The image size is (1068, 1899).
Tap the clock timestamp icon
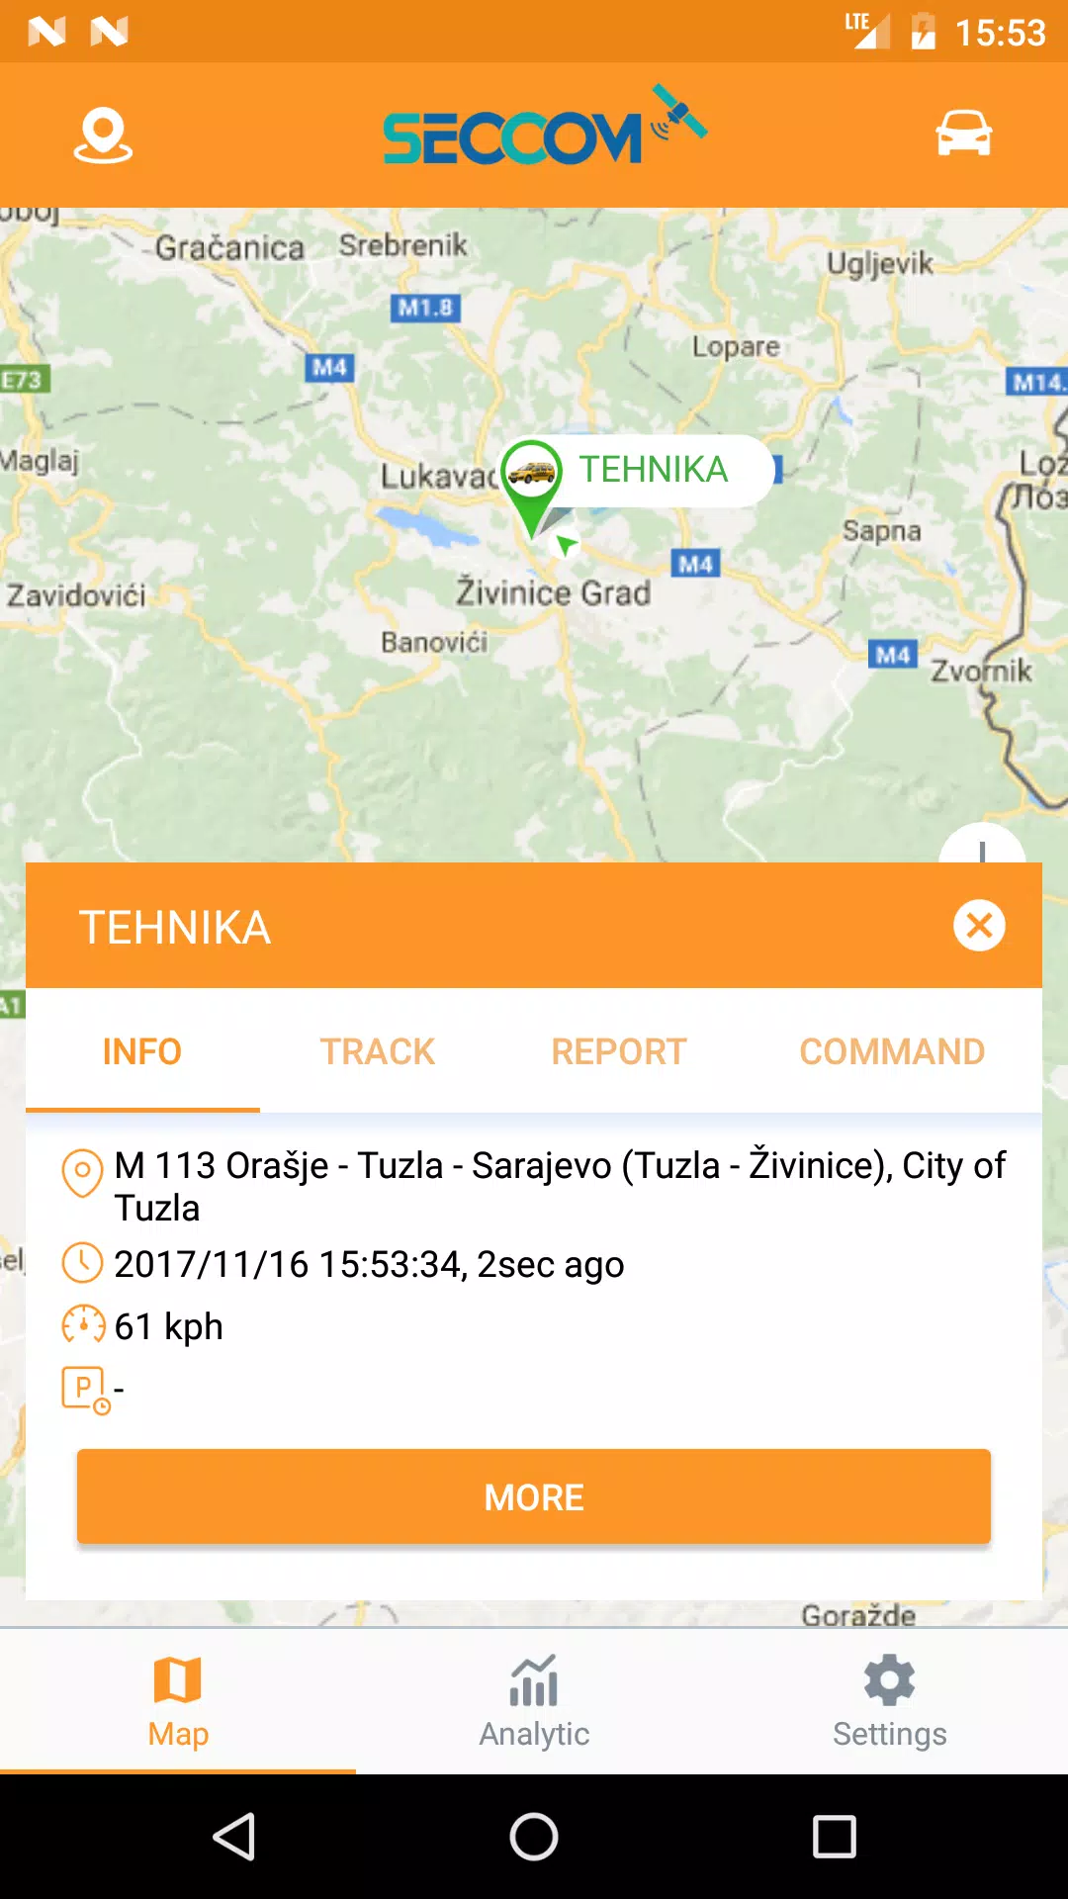(82, 1263)
